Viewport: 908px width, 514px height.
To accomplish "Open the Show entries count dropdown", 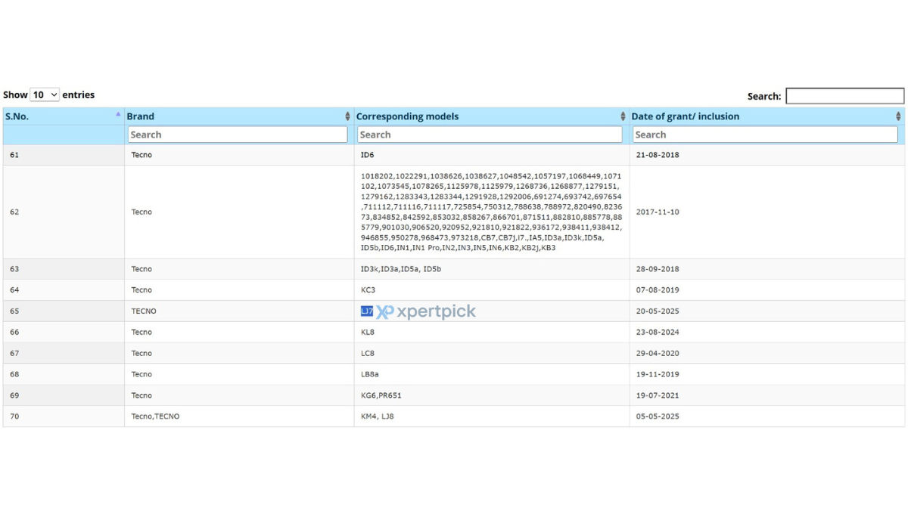I will point(45,94).
